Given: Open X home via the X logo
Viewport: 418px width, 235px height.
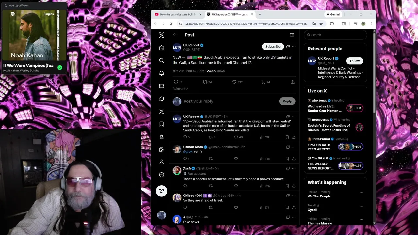Looking at the screenshot, I should [x=161, y=35].
